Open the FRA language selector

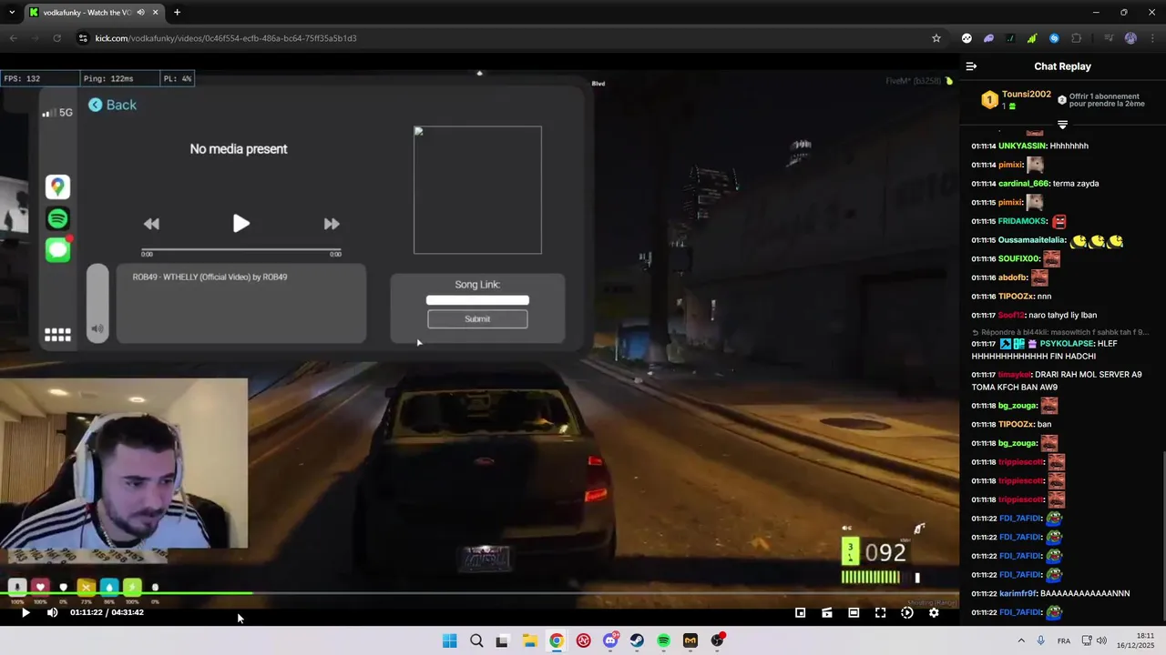(1064, 640)
